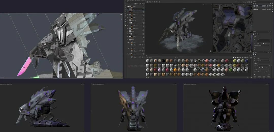Click the first filter icon above the shelf grid
The width and height of the screenshot is (274, 132).
tap(233, 57)
